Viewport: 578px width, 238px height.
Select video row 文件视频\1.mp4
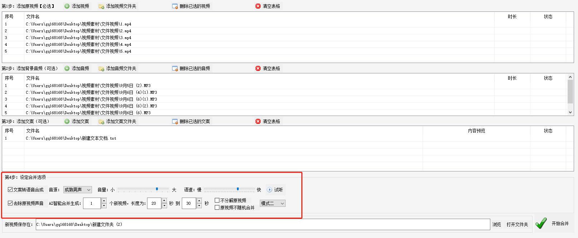(288, 24)
